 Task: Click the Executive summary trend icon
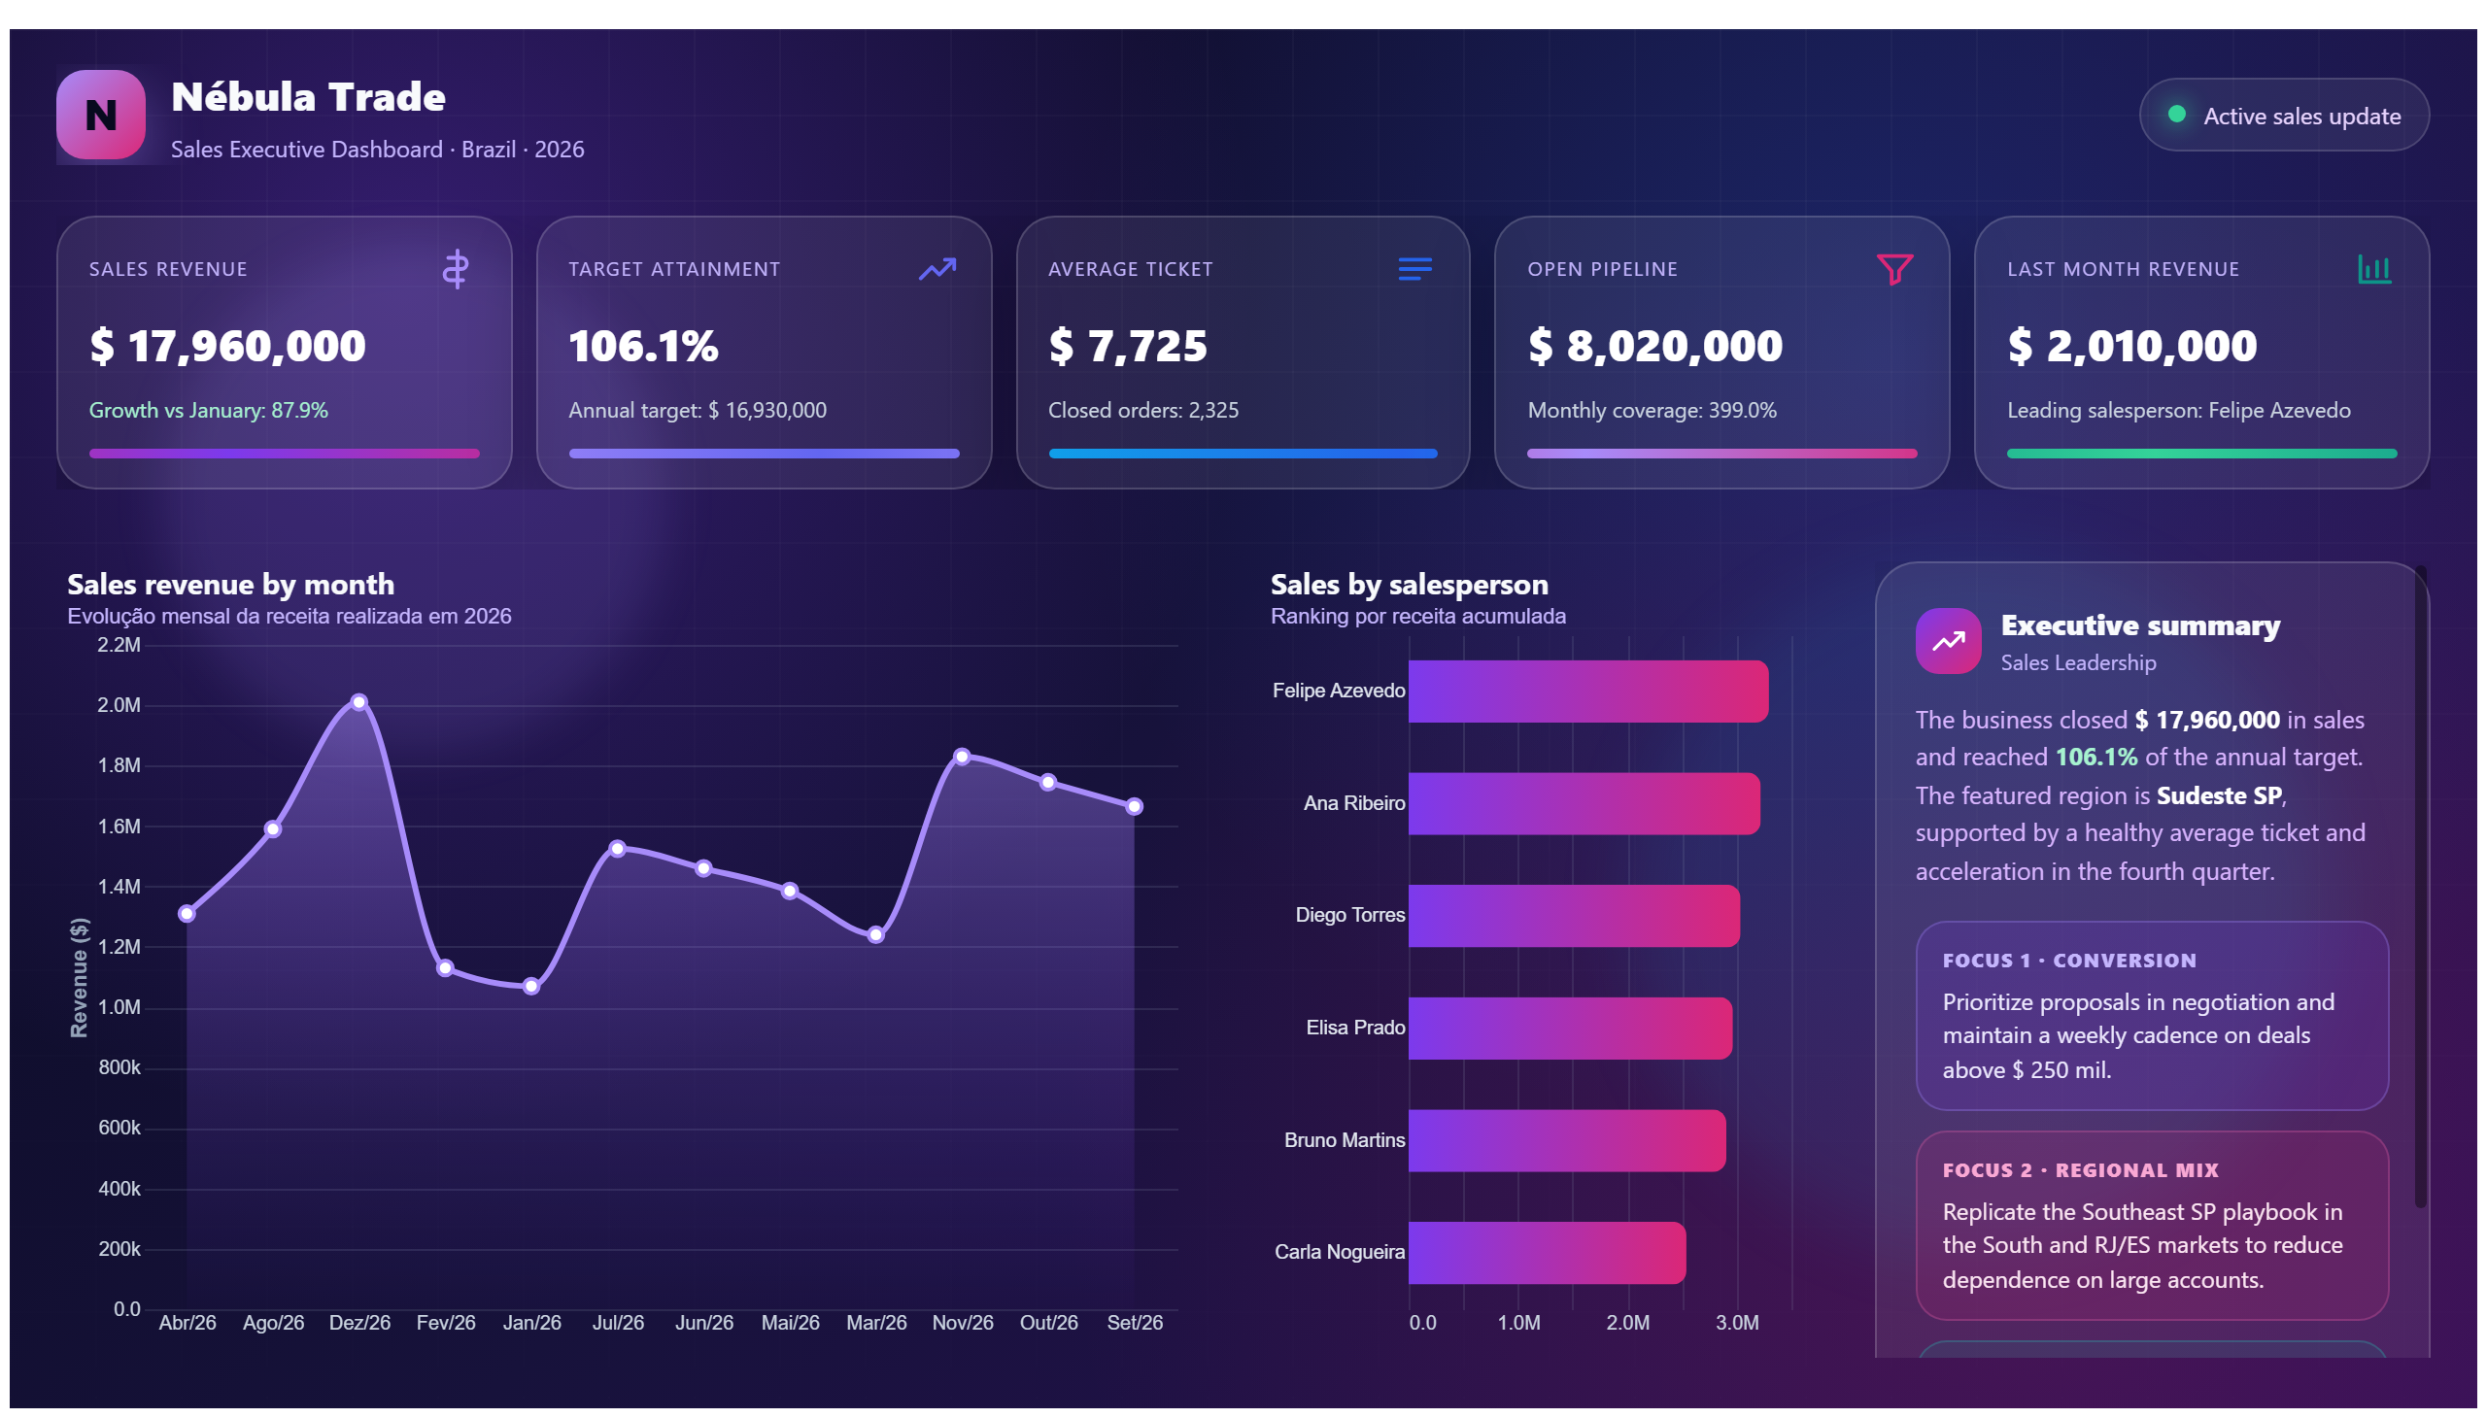1948,641
